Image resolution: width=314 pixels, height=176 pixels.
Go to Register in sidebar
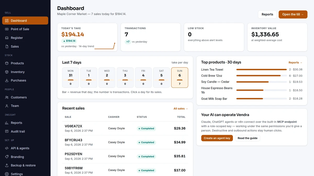(25, 38)
